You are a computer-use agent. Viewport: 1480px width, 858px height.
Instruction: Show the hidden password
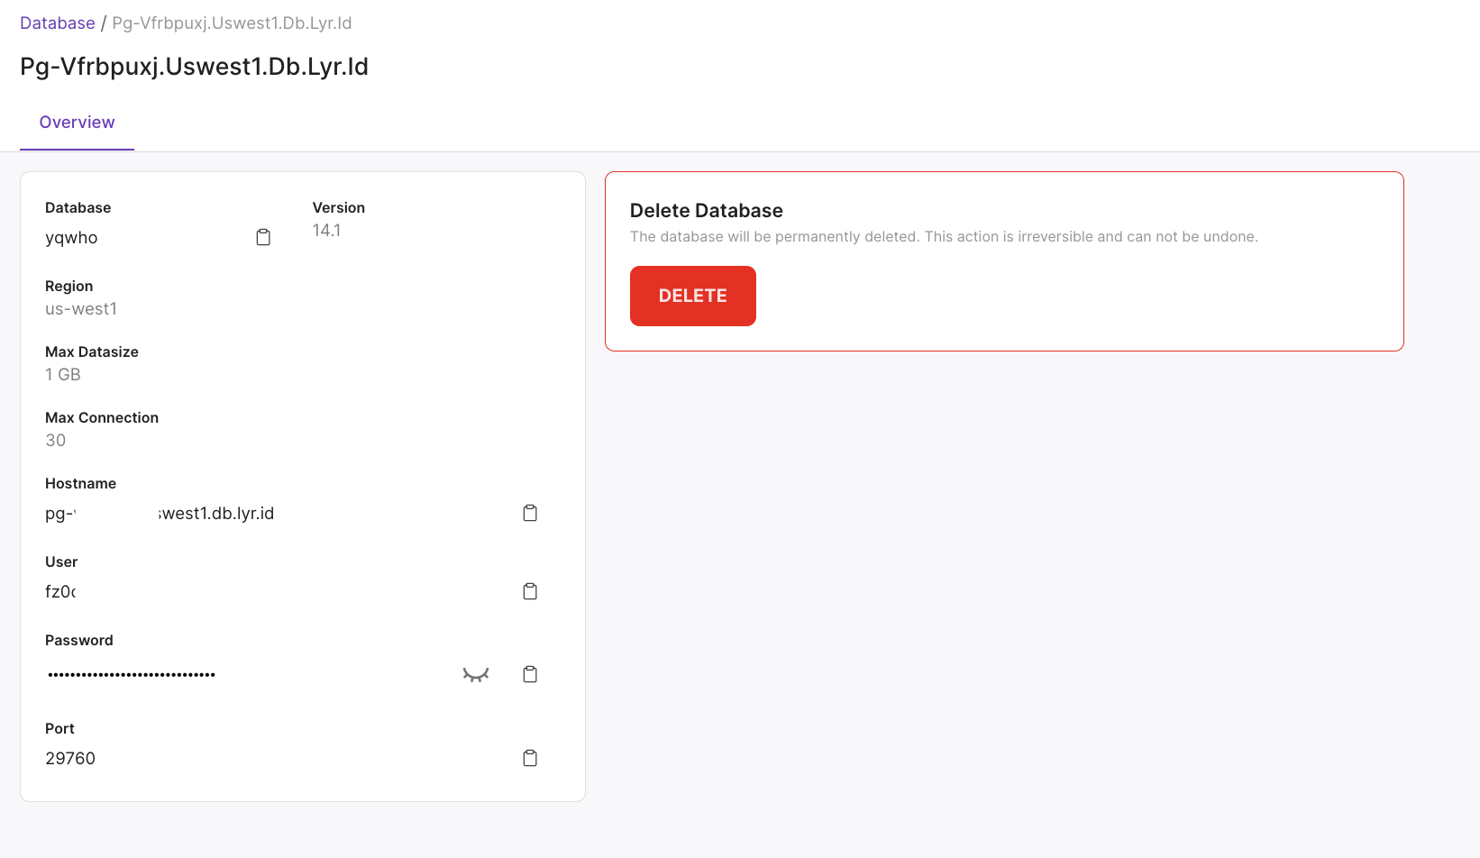475,673
